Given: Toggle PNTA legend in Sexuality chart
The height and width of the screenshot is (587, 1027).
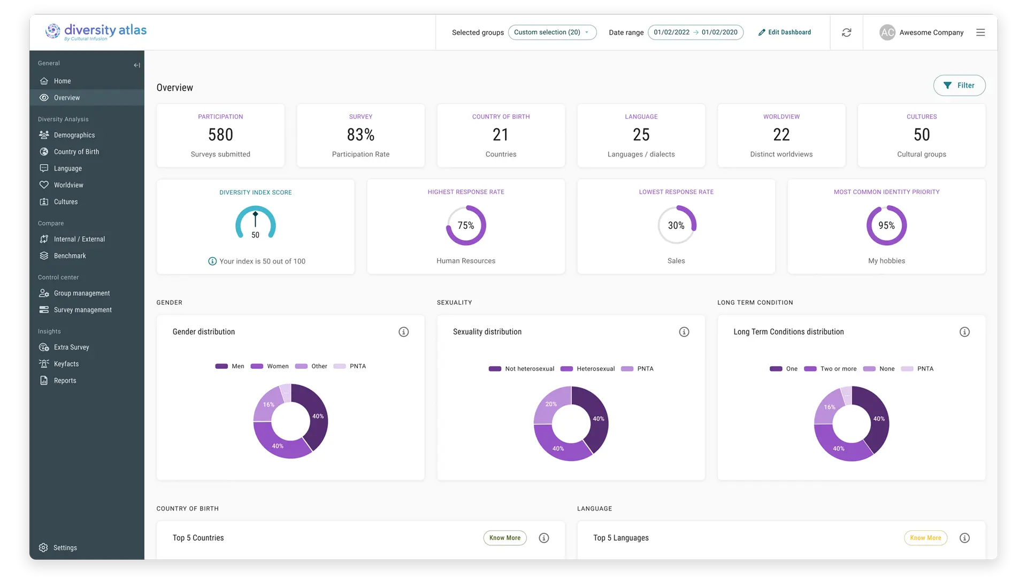Looking at the screenshot, I should coord(637,369).
